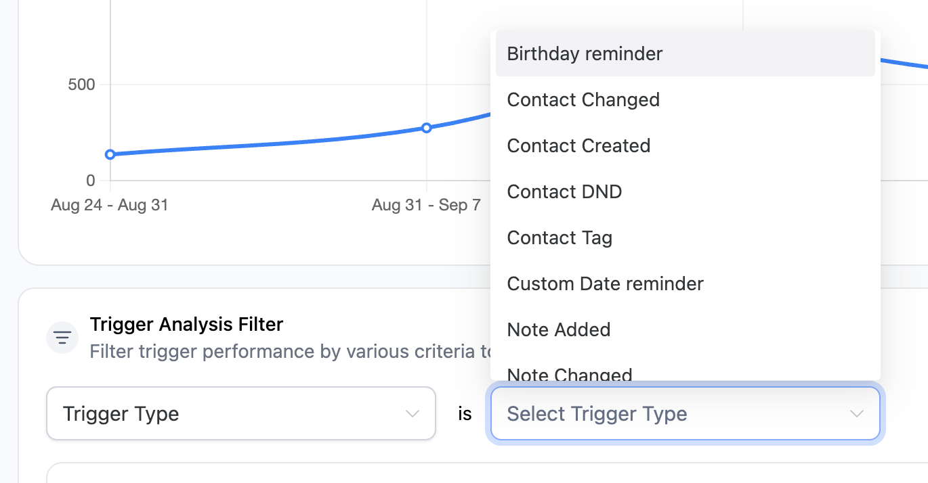This screenshot has width=928, height=483.
Task: Click the chevron in Trigger Type box
Action: 412,414
